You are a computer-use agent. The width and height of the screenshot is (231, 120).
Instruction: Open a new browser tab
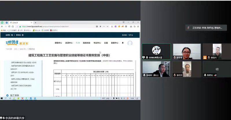(x=36, y=23)
